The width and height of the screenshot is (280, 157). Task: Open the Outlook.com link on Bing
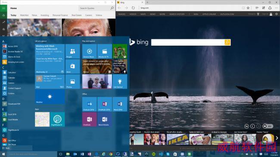point(227,14)
